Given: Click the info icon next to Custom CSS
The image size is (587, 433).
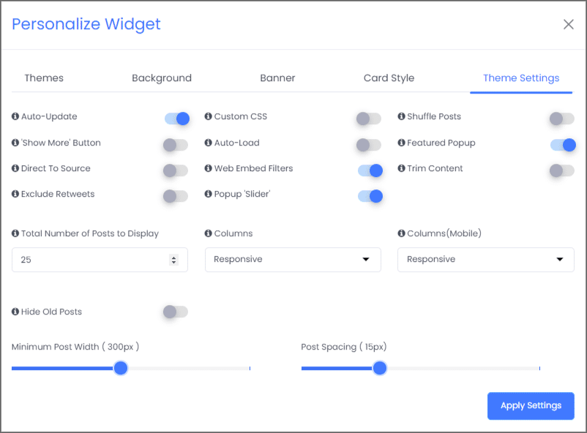Looking at the screenshot, I should (x=208, y=116).
